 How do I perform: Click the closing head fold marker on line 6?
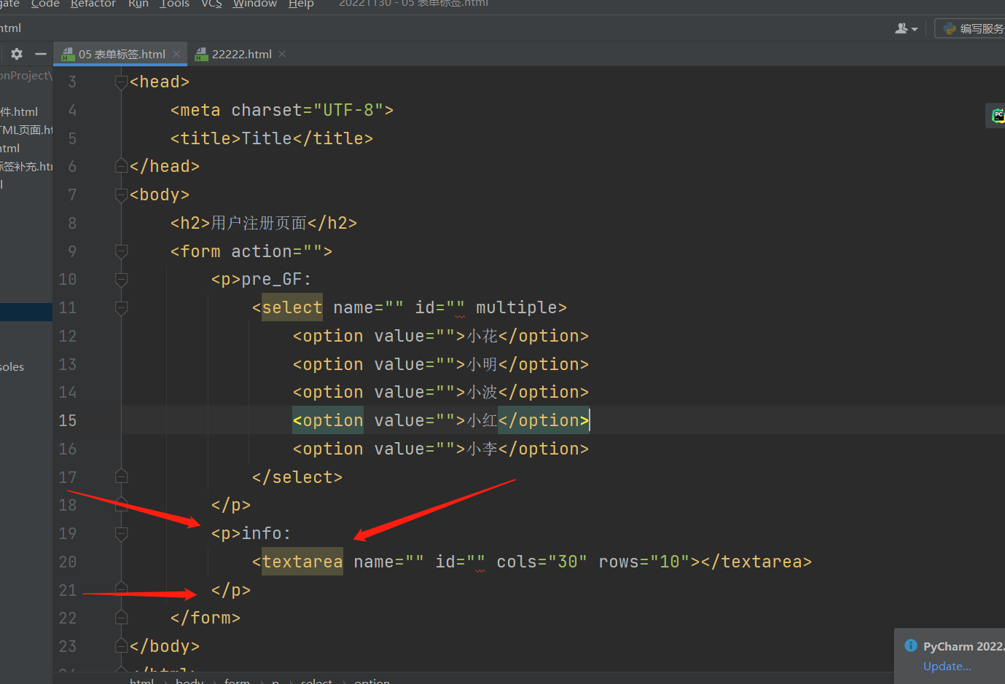pyautogui.click(x=122, y=167)
